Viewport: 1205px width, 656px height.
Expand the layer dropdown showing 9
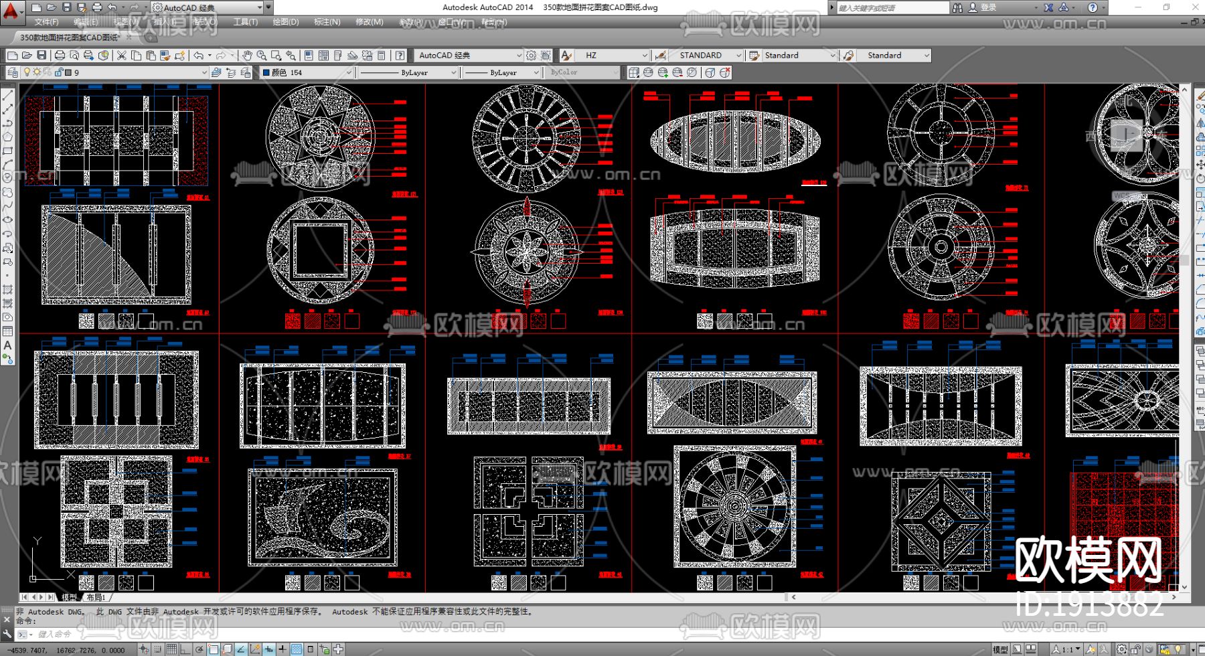click(204, 72)
